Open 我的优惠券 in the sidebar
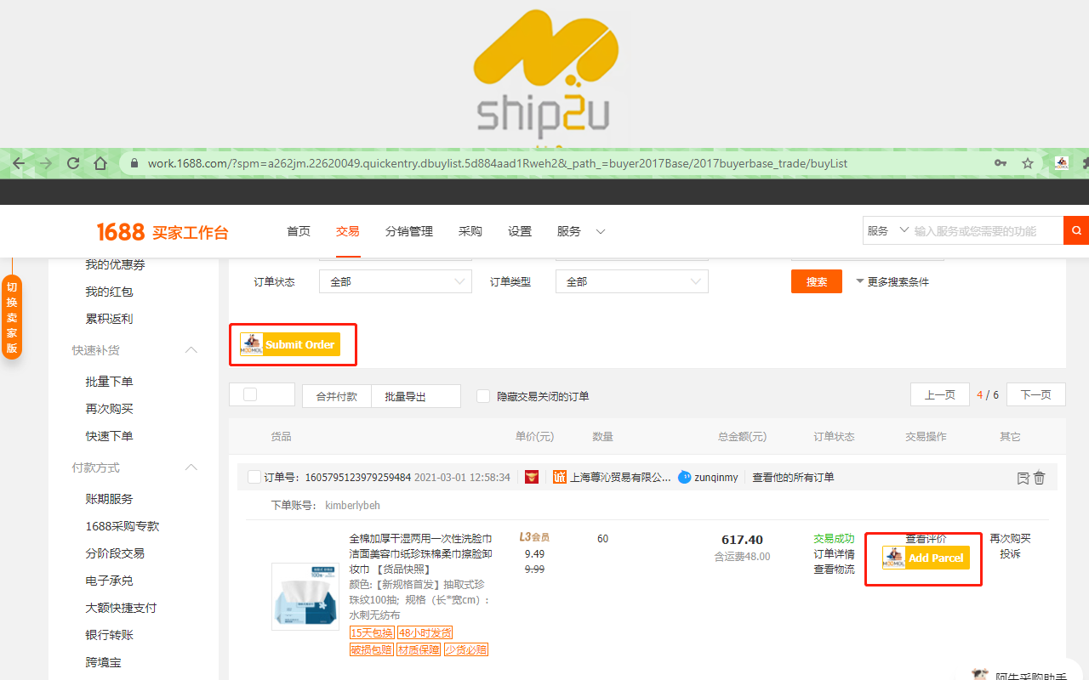Image resolution: width=1089 pixels, height=680 pixels. tap(115, 264)
